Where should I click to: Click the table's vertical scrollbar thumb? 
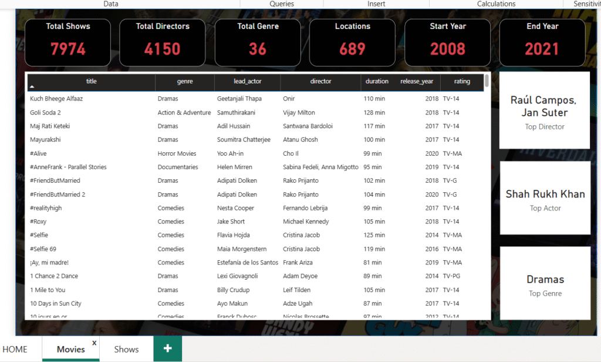point(487,81)
